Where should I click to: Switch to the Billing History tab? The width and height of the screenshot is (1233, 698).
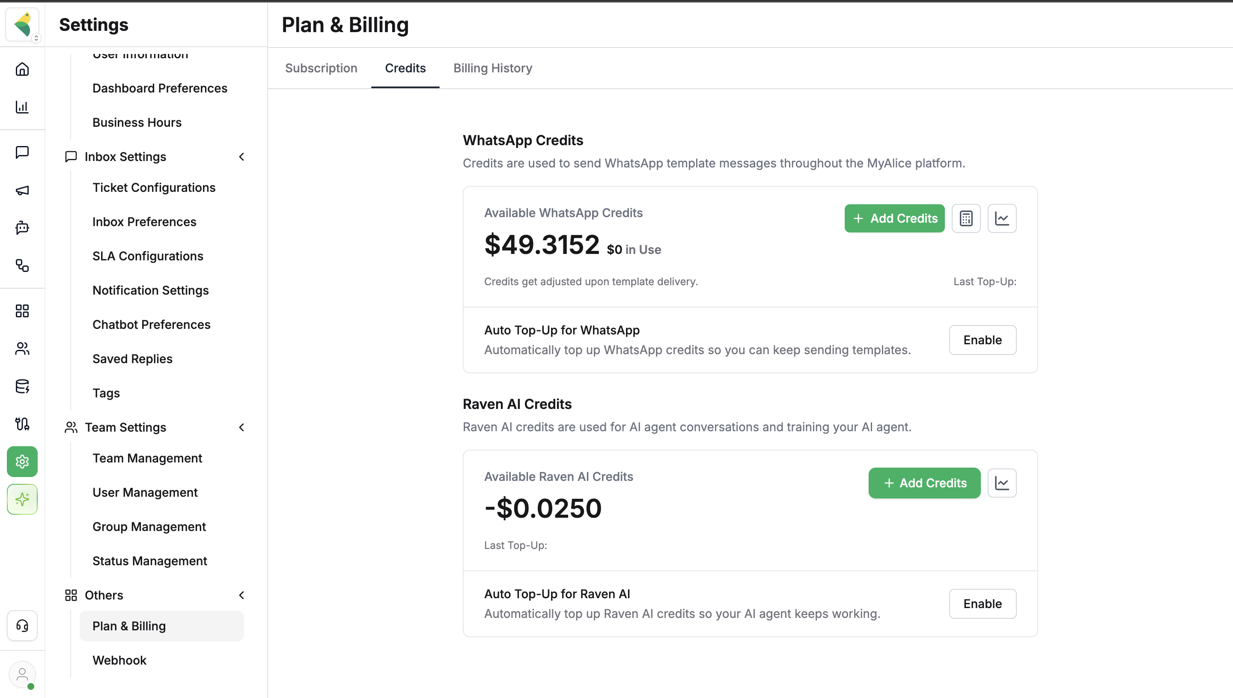pos(493,68)
